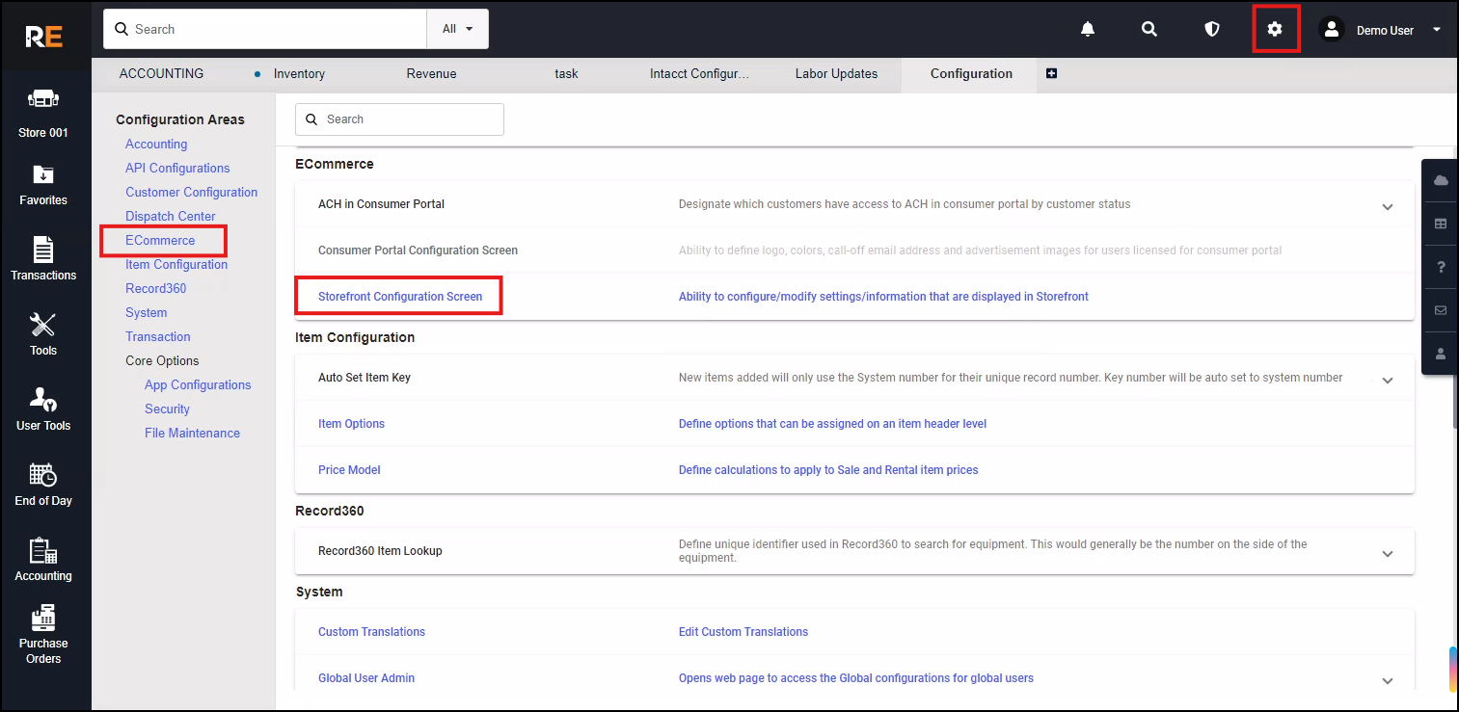Add a new tab with plus icon
This screenshot has height=712, width=1459.
coord(1051,73)
